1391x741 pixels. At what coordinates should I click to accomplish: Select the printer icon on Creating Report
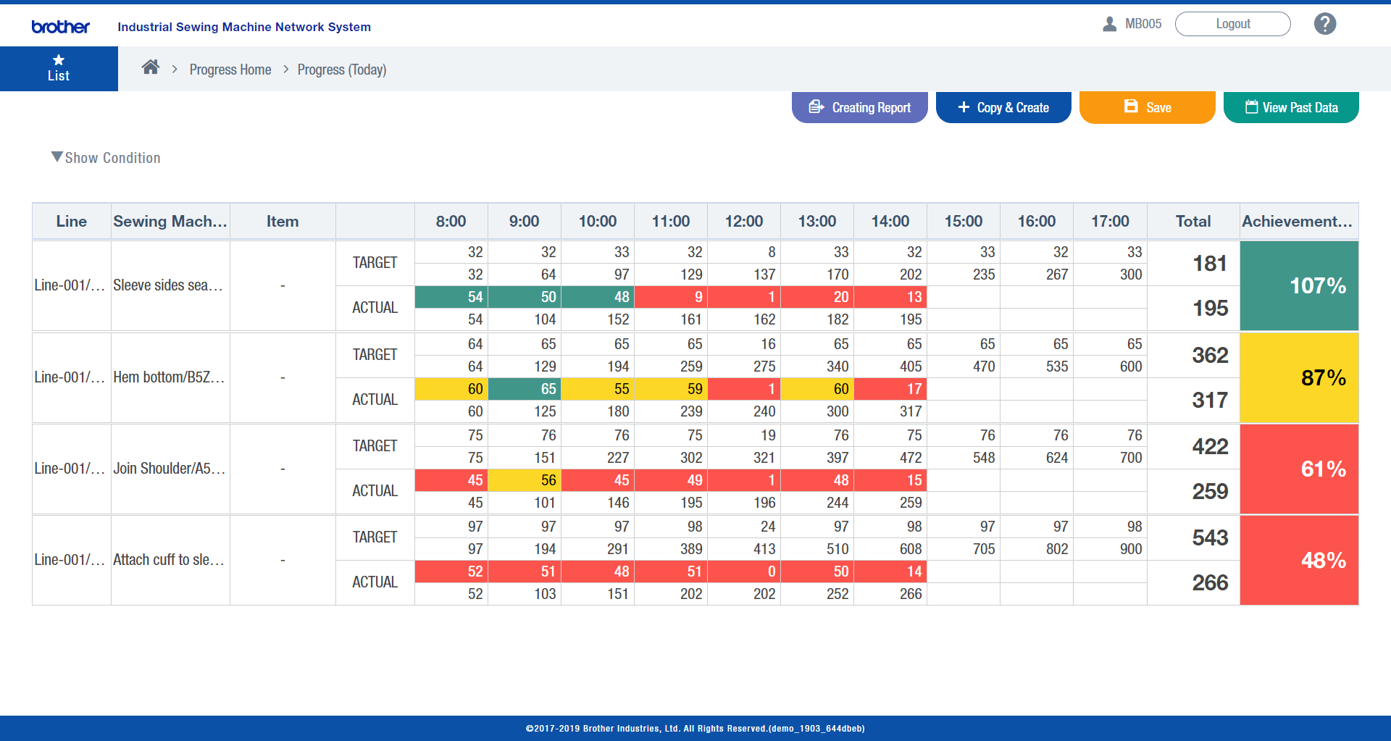point(817,107)
